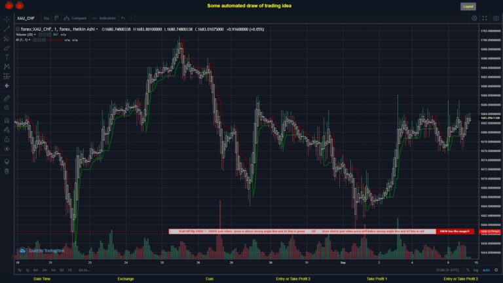The image size is (503, 283).
Task: Select the back arrow icon in sidebar
Action: pyautogui.click(x=7, y=86)
